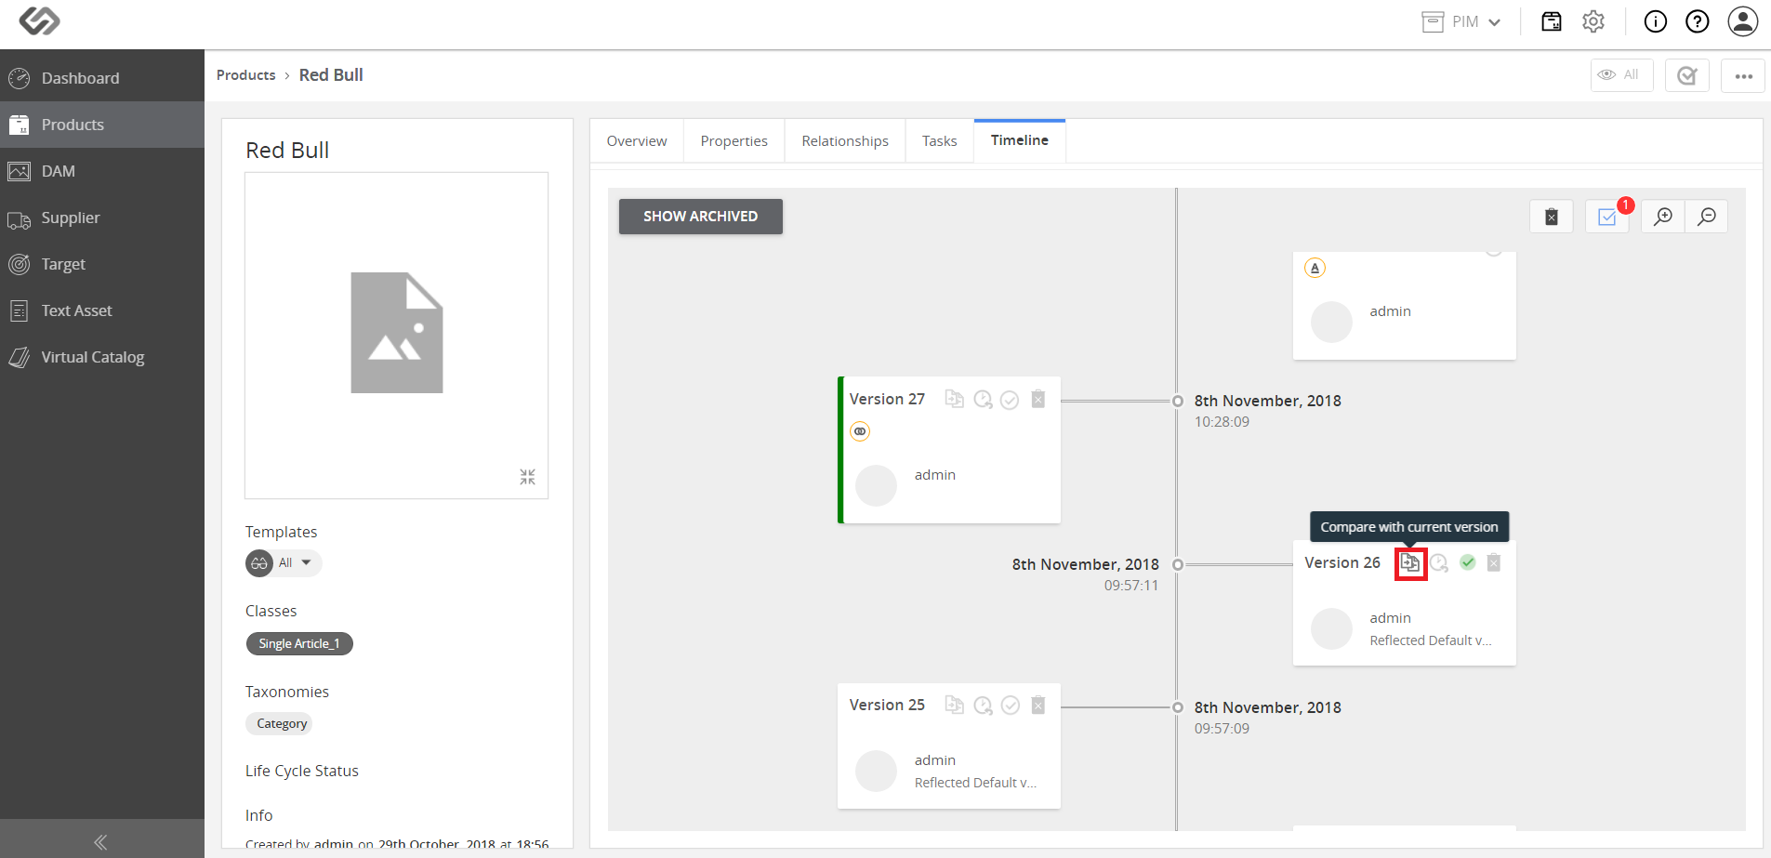Viewport: 1771px width, 858px height.
Task: Toggle the check mark on Version 27
Action: pos(1010,400)
